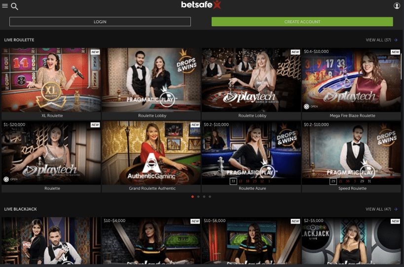Click the 'XL Roulette' title text

tap(52, 116)
